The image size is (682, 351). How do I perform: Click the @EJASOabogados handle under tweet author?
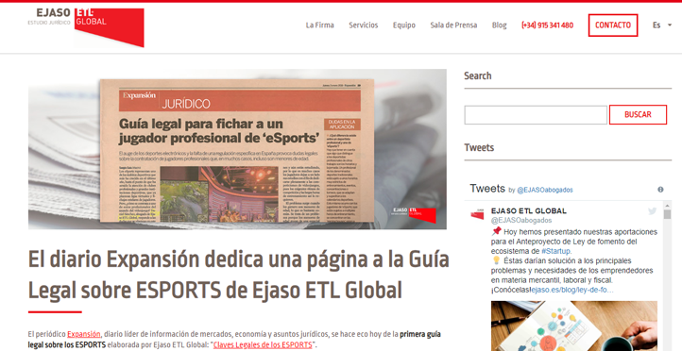point(521,221)
